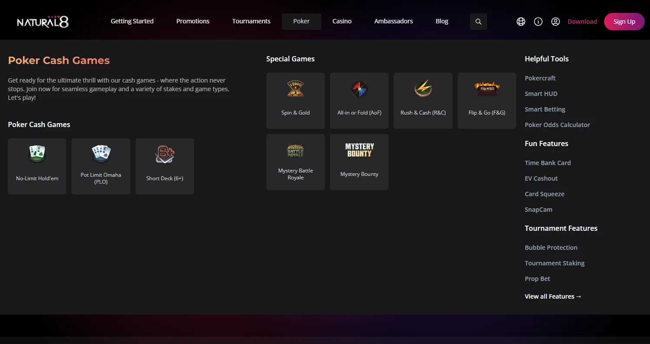Open the Mystery Battle Royale icon
This screenshot has width=650, height=344.
(295, 150)
